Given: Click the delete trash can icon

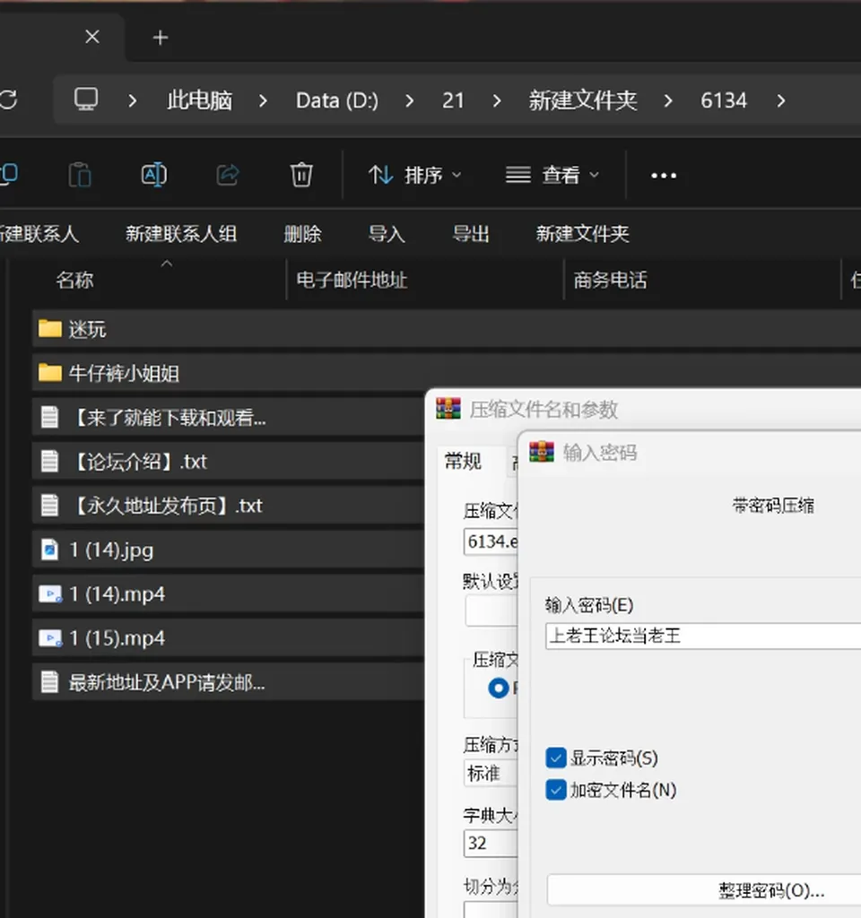Looking at the screenshot, I should 301,175.
